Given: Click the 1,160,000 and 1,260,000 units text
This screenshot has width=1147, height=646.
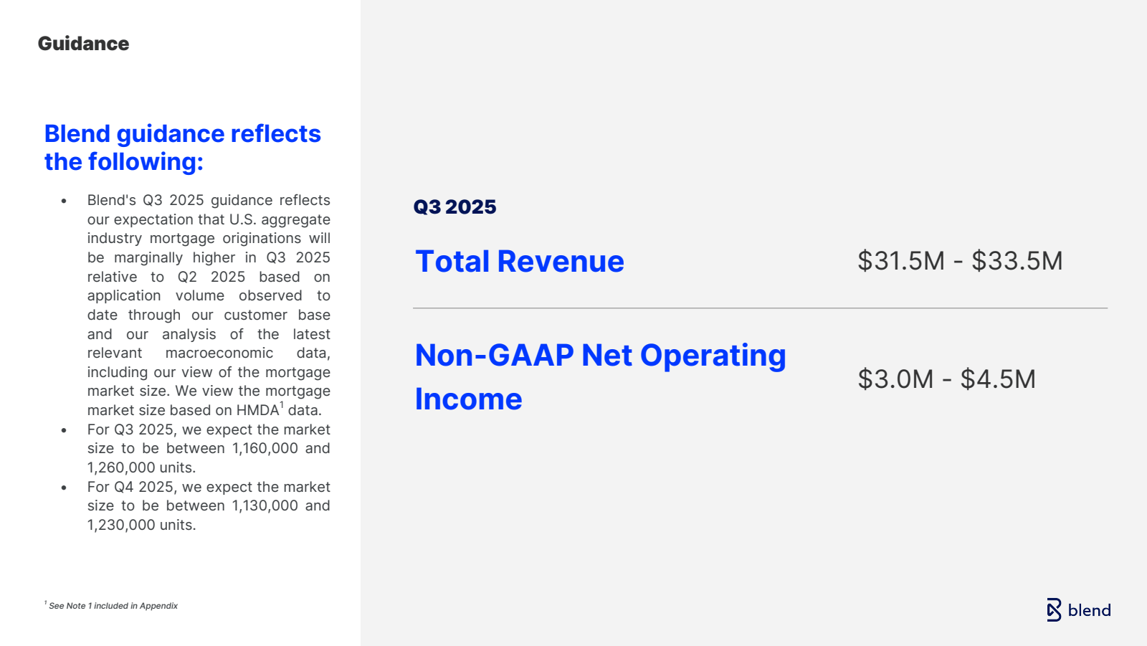Looking at the screenshot, I should tap(209, 457).
